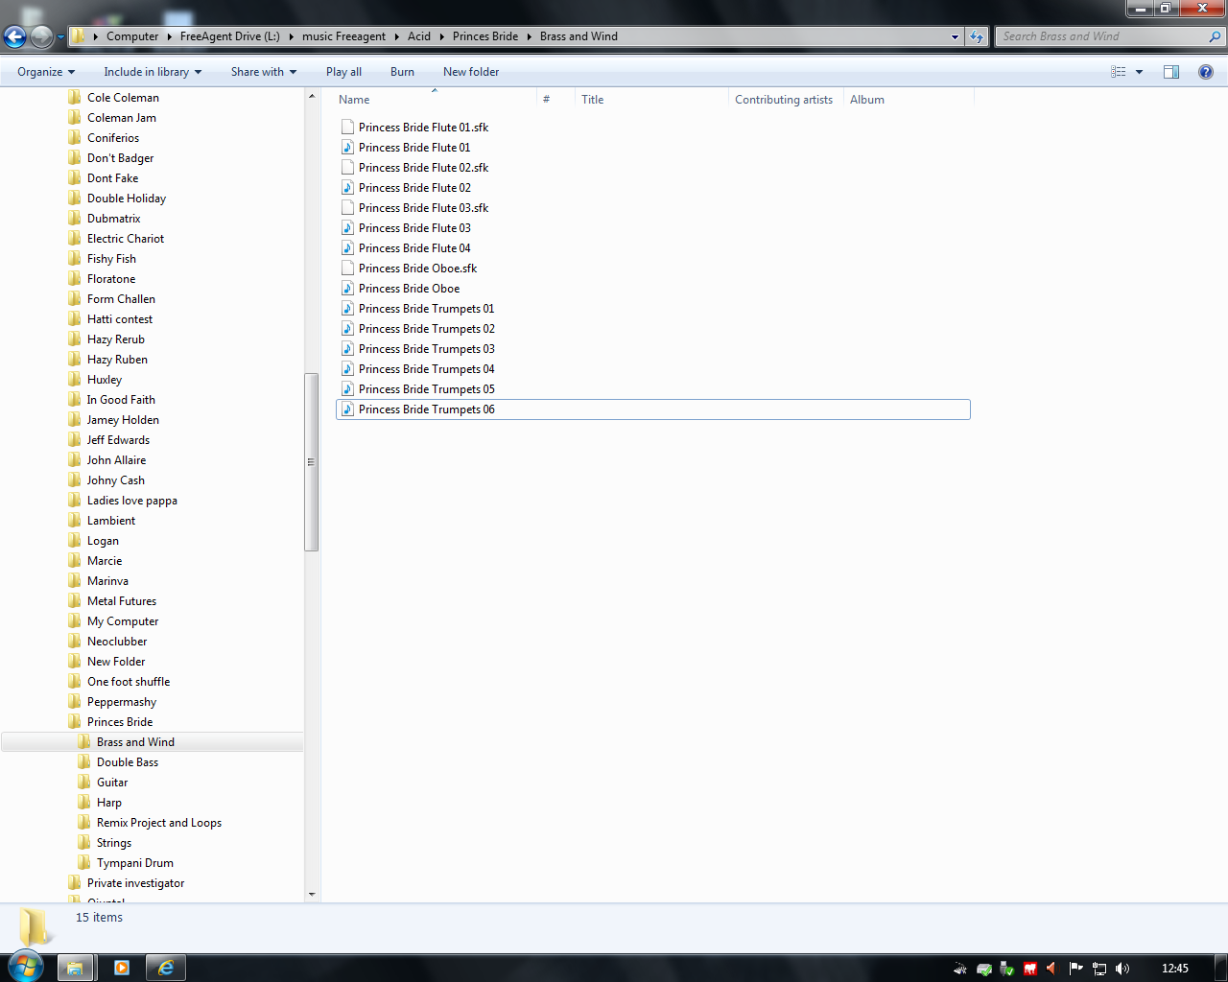Open the Include in library dropdown
Screen dimensions: 1228x982
[x=153, y=72]
